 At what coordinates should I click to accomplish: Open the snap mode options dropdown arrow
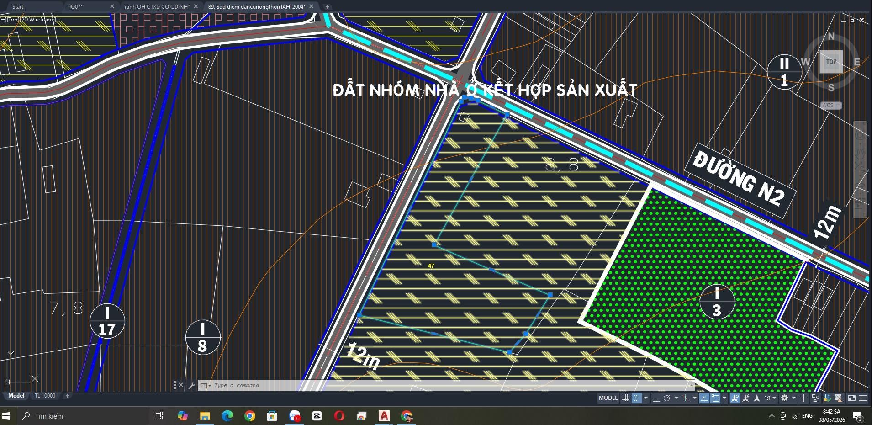pyautogui.click(x=646, y=398)
